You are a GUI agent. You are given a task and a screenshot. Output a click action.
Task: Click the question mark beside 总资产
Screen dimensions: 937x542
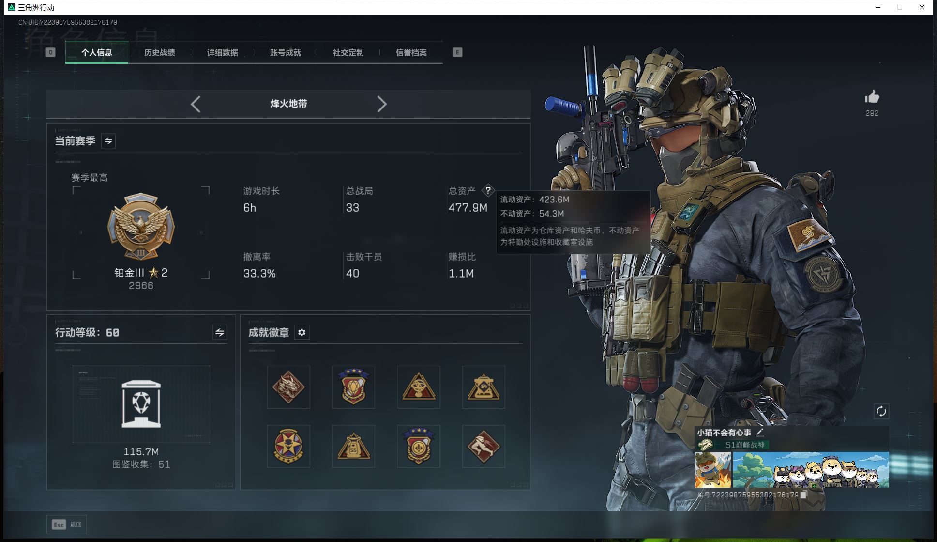pyautogui.click(x=488, y=190)
